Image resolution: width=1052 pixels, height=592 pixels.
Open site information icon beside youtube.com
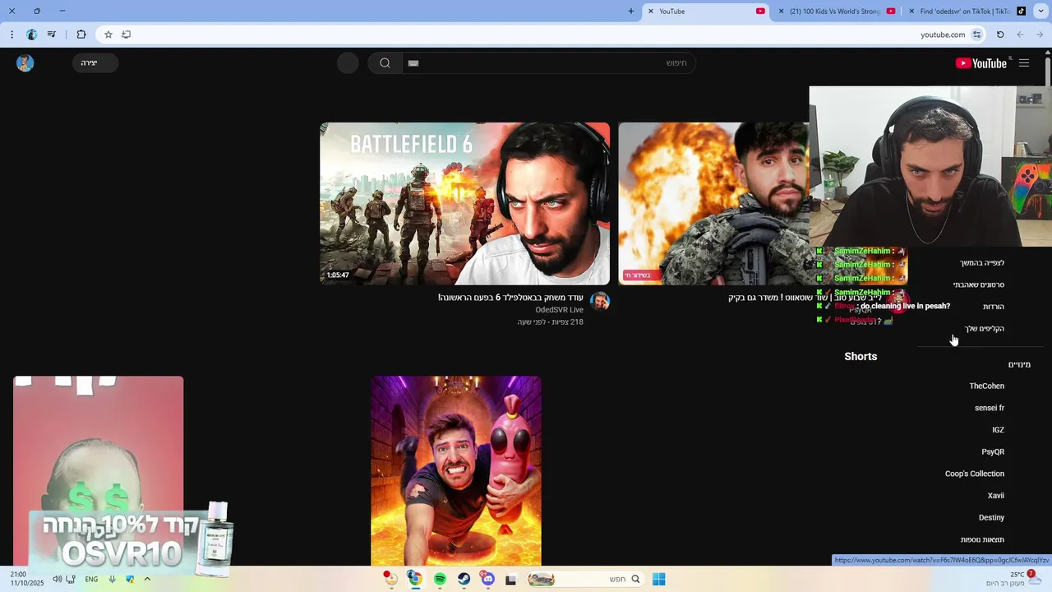pos(976,35)
